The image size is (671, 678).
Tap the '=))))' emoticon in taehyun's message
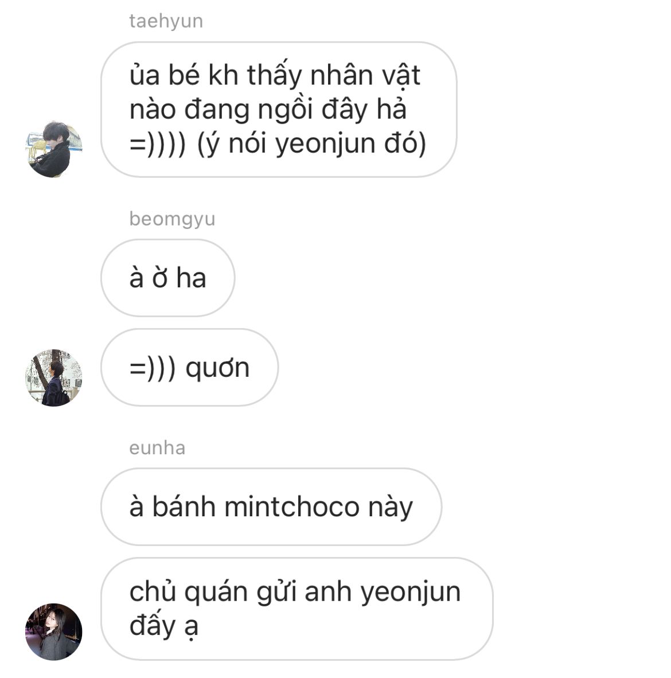tap(157, 144)
